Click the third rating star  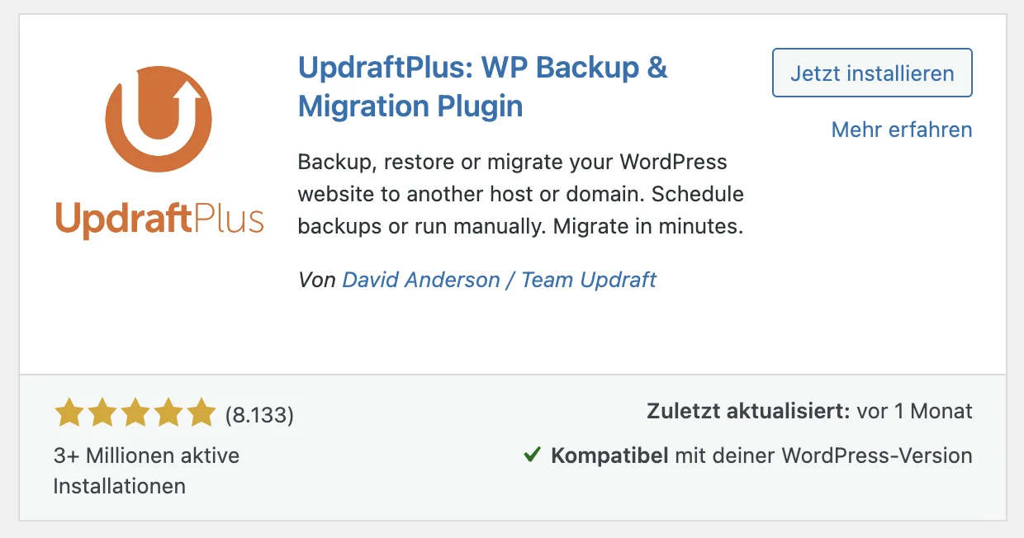pyautogui.click(x=135, y=413)
